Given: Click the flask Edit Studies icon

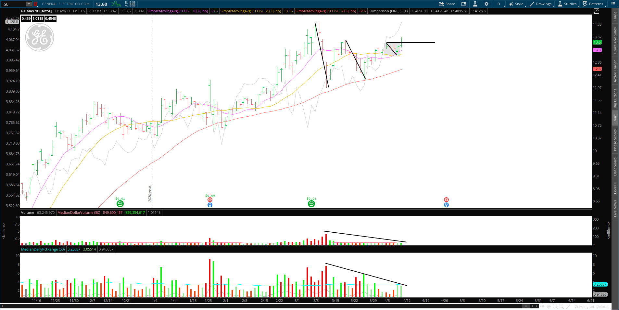Looking at the screenshot, I should coord(475,4).
